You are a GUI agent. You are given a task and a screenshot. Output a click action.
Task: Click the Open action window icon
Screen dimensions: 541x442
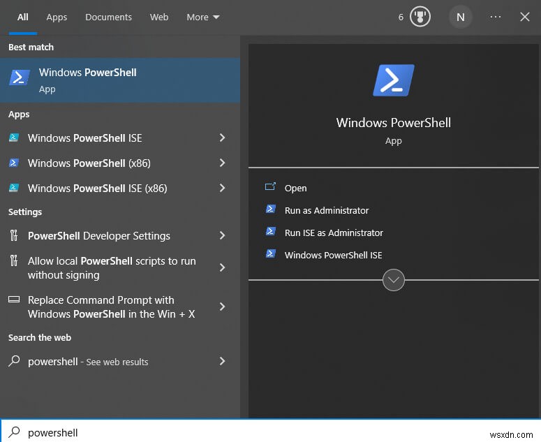pyautogui.click(x=270, y=186)
